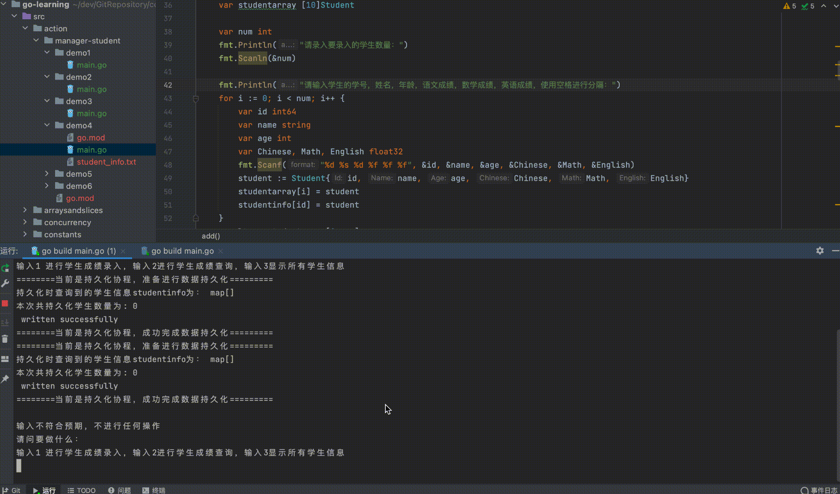Close the go build main.go (1) tab
The width and height of the screenshot is (840, 494).
(123, 251)
